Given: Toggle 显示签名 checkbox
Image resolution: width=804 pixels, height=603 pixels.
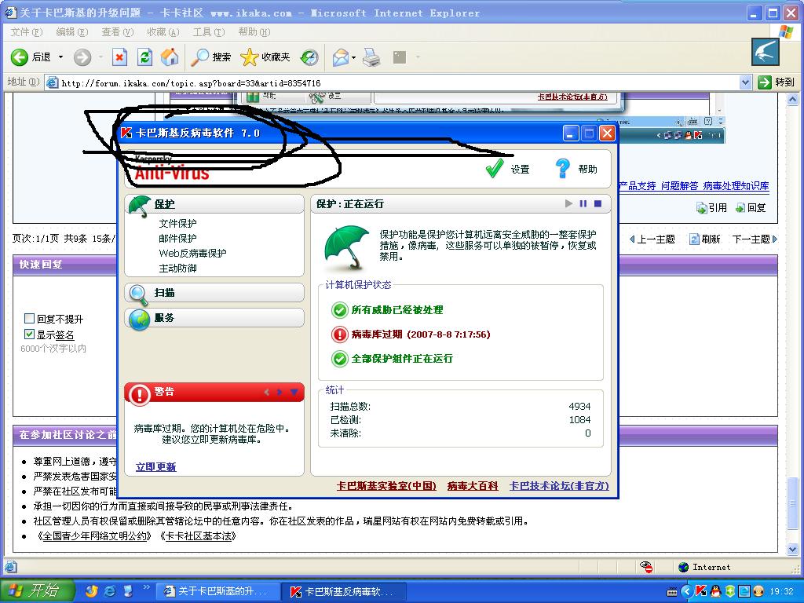Looking at the screenshot, I should click(x=29, y=334).
